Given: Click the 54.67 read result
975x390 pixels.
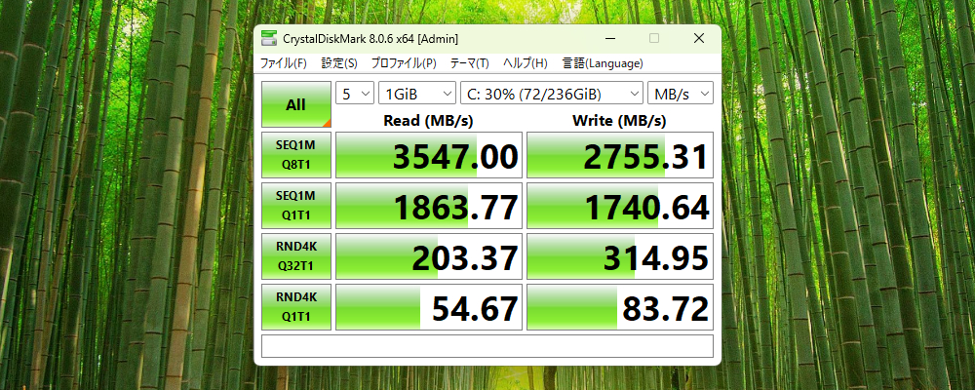Looking at the screenshot, I should (429, 307).
